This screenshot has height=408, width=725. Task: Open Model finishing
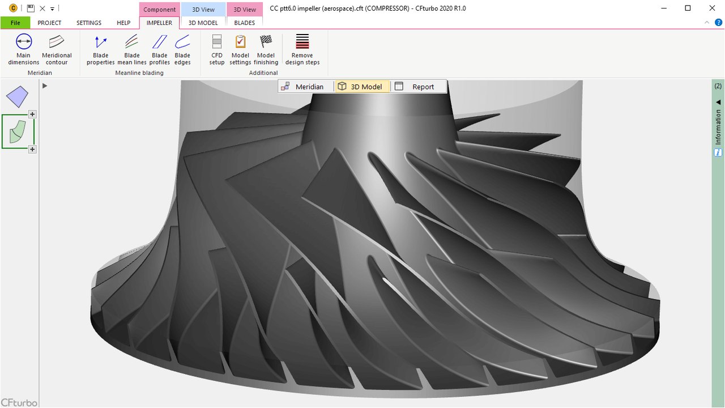coord(266,49)
